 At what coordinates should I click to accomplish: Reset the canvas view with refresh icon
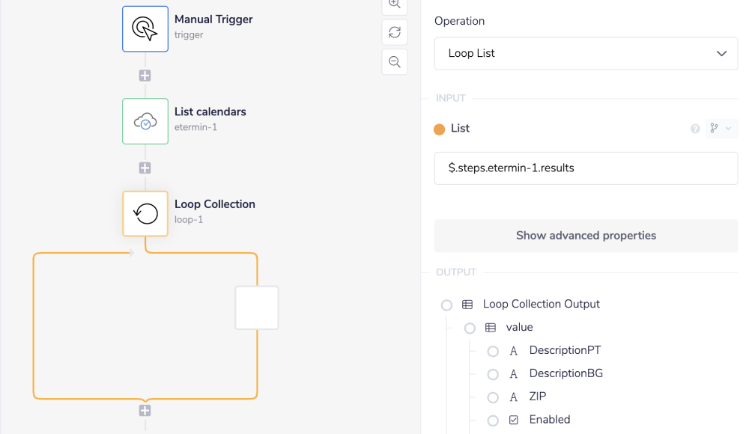pos(395,32)
